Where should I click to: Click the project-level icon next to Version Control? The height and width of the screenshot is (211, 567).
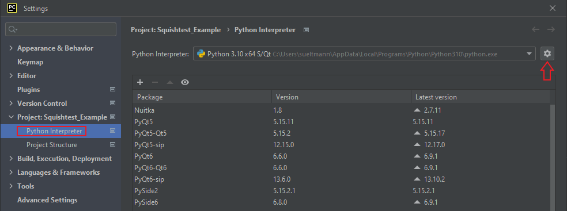112,103
